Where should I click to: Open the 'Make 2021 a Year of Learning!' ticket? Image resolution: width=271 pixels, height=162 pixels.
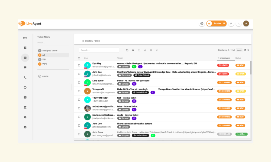(x=133, y=89)
